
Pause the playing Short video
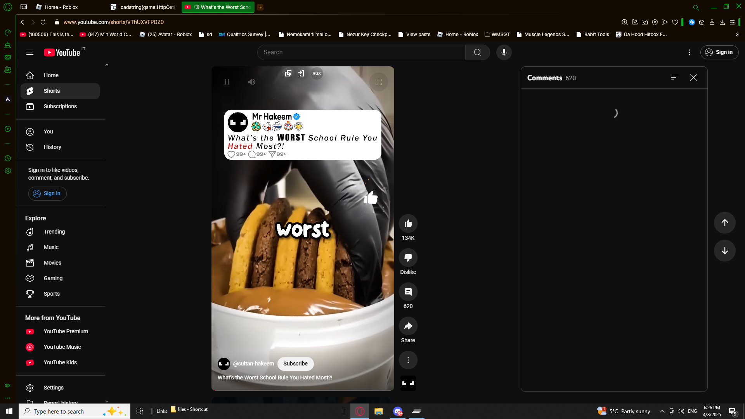pyautogui.click(x=227, y=82)
